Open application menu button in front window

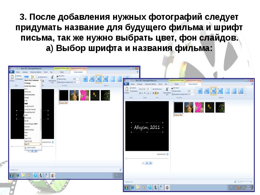pos(126,84)
